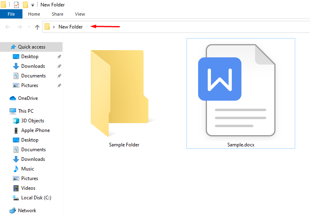Select New Folder in the address bar
This screenshot has height=217, width=310.
(x=71, y=27)
